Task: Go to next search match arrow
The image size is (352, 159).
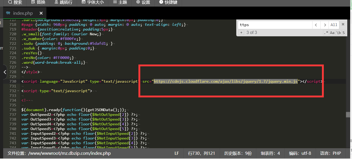Action: click(x=325, y=25)
